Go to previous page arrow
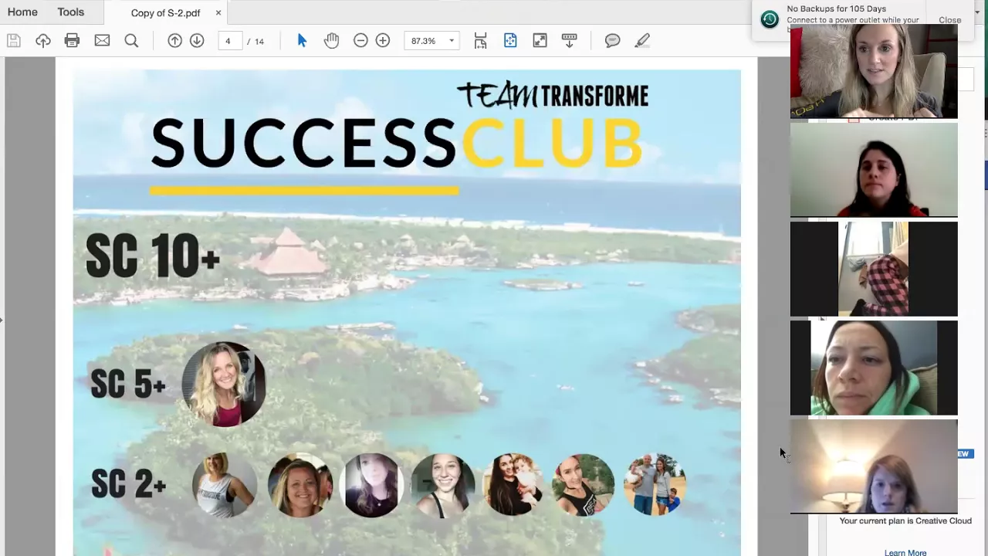 pos(175,41)
